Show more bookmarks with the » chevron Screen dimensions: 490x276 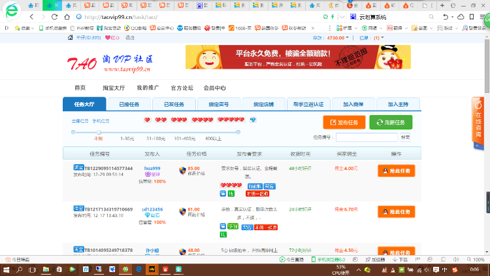click(313, 28)
